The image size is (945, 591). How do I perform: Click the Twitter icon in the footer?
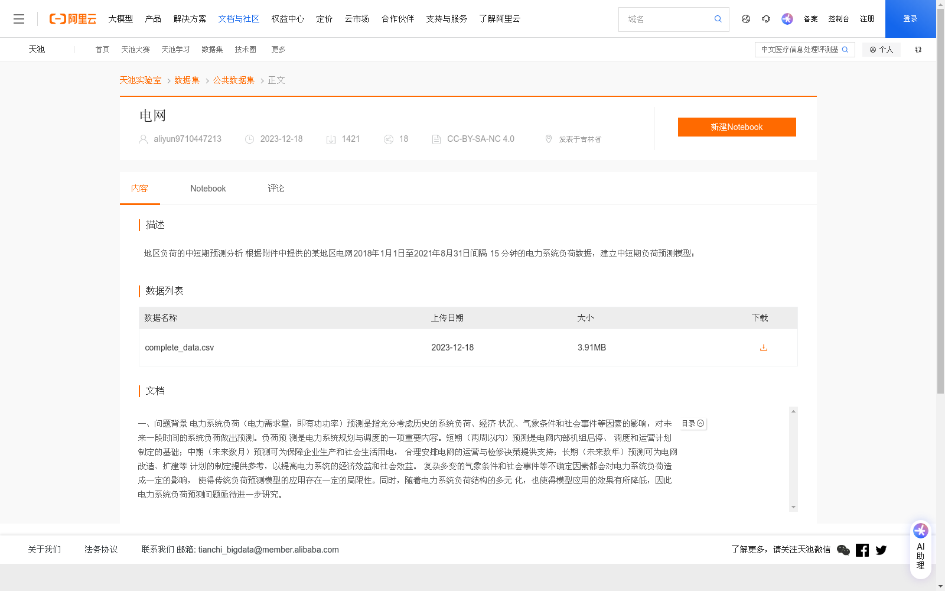(x=881, y=550)
